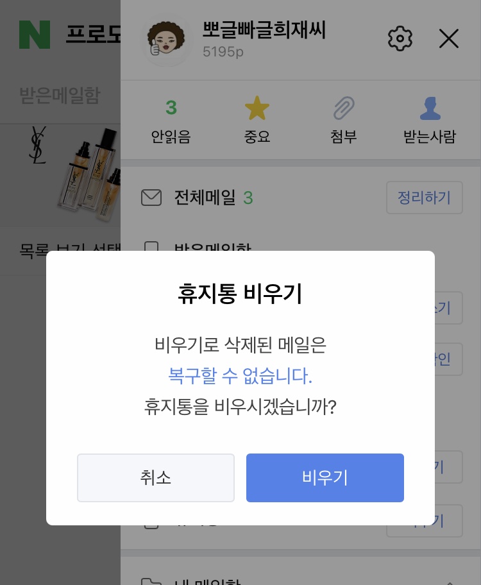Select the 받은메일함 folder icon in the sidebar
The height and width of the screenshot is (585, 481).
151,246
